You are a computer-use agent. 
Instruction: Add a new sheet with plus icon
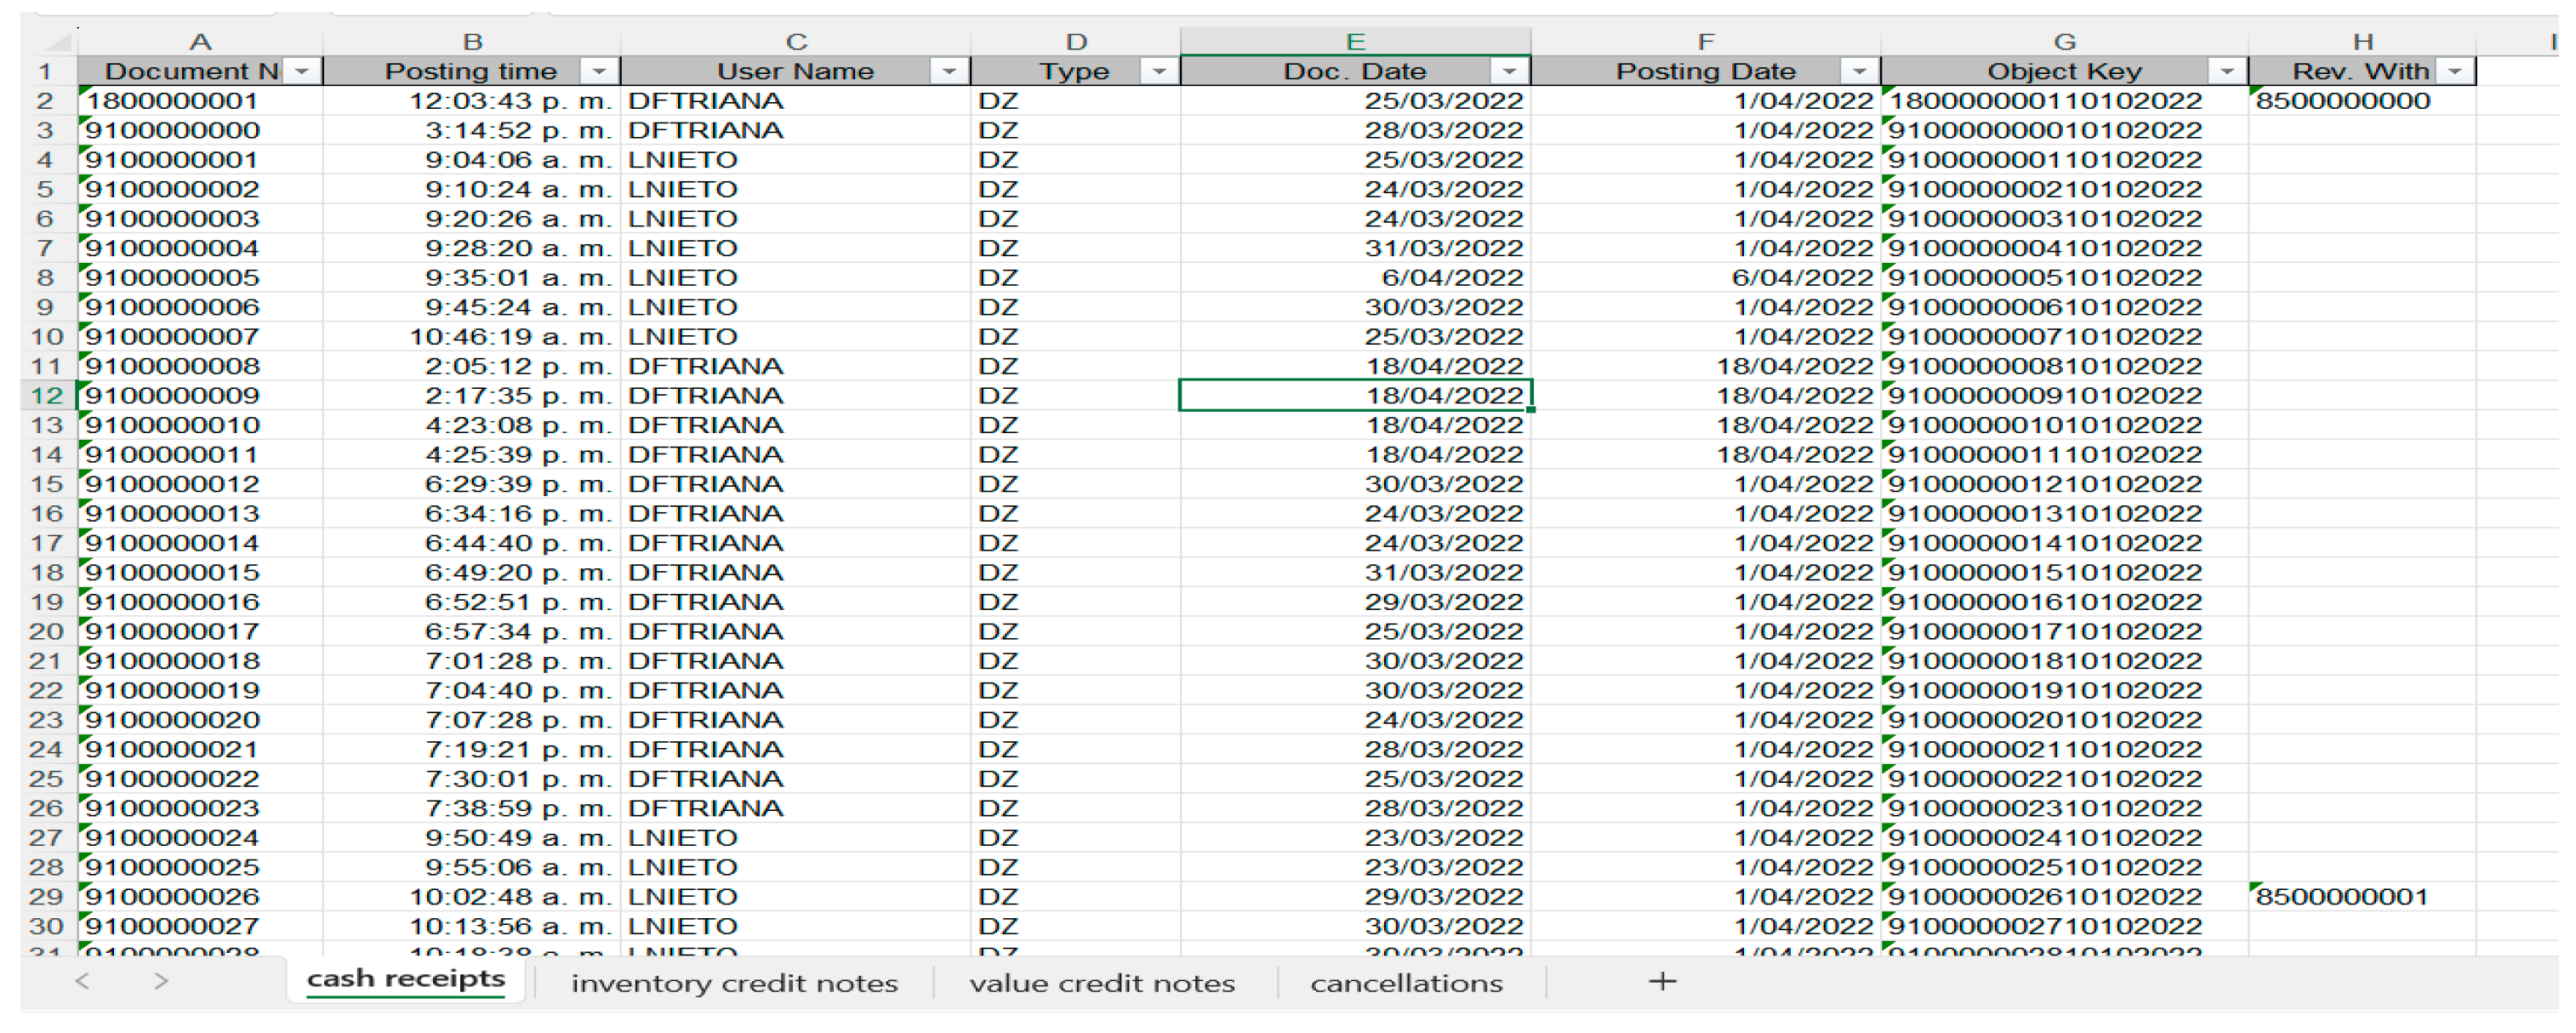point(1662,982)
